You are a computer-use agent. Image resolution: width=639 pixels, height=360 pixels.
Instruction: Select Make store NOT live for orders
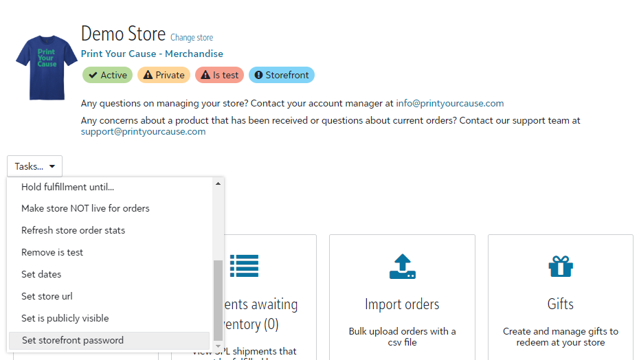110,208
